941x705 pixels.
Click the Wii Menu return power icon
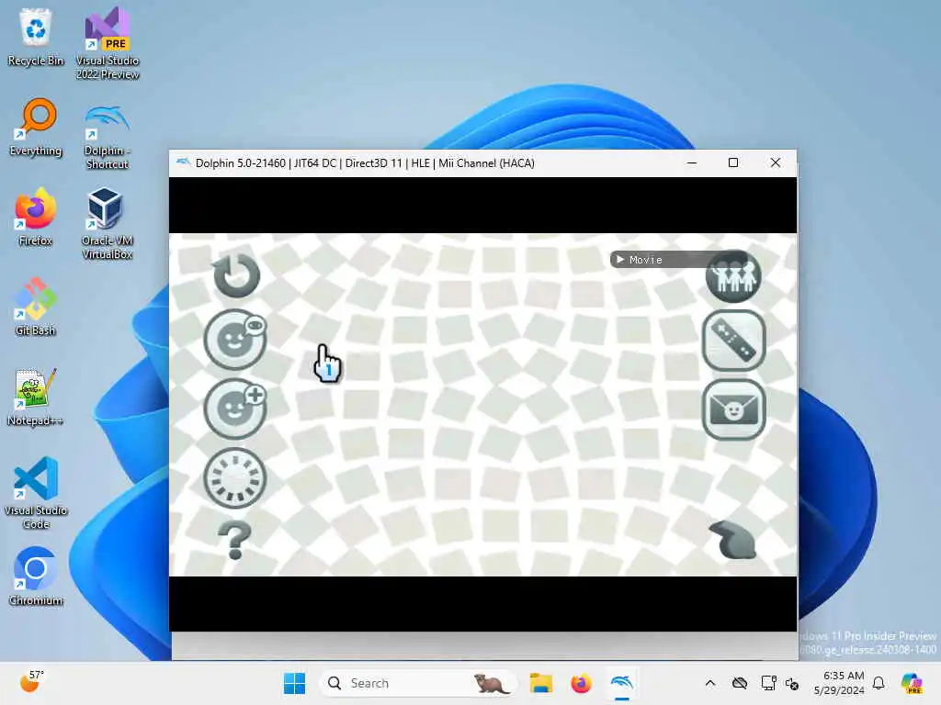click(x=236, y=275)
